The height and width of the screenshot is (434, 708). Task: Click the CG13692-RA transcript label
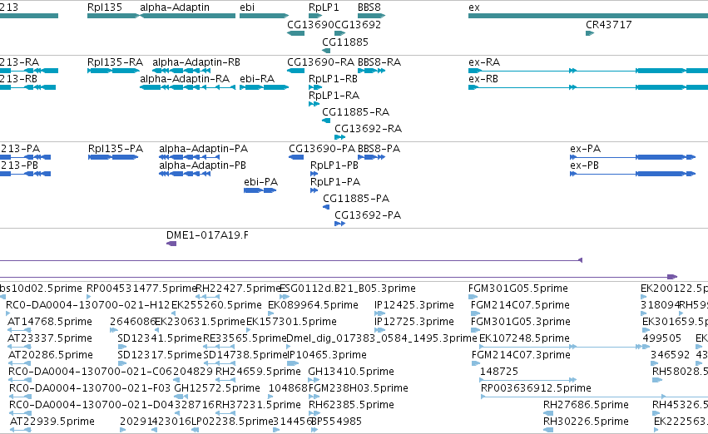369,129
